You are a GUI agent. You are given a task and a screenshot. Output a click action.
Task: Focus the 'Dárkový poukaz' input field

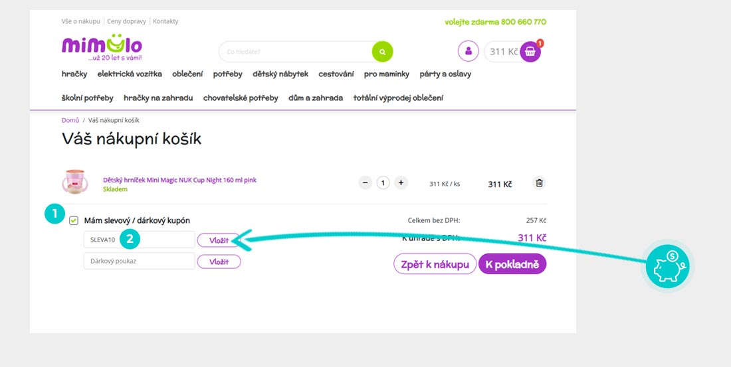click(139, 261)
